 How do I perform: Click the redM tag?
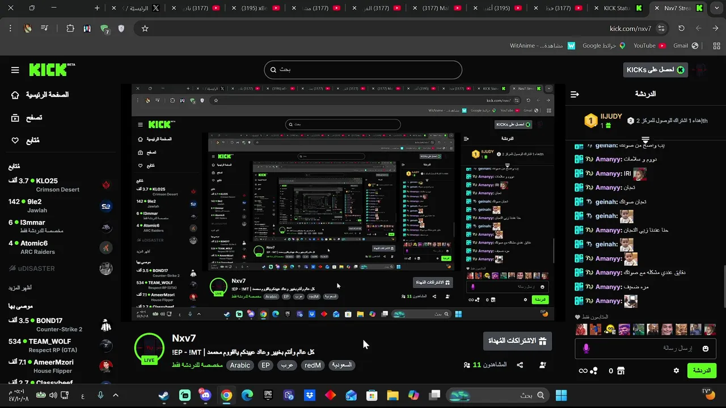(313, 365)
